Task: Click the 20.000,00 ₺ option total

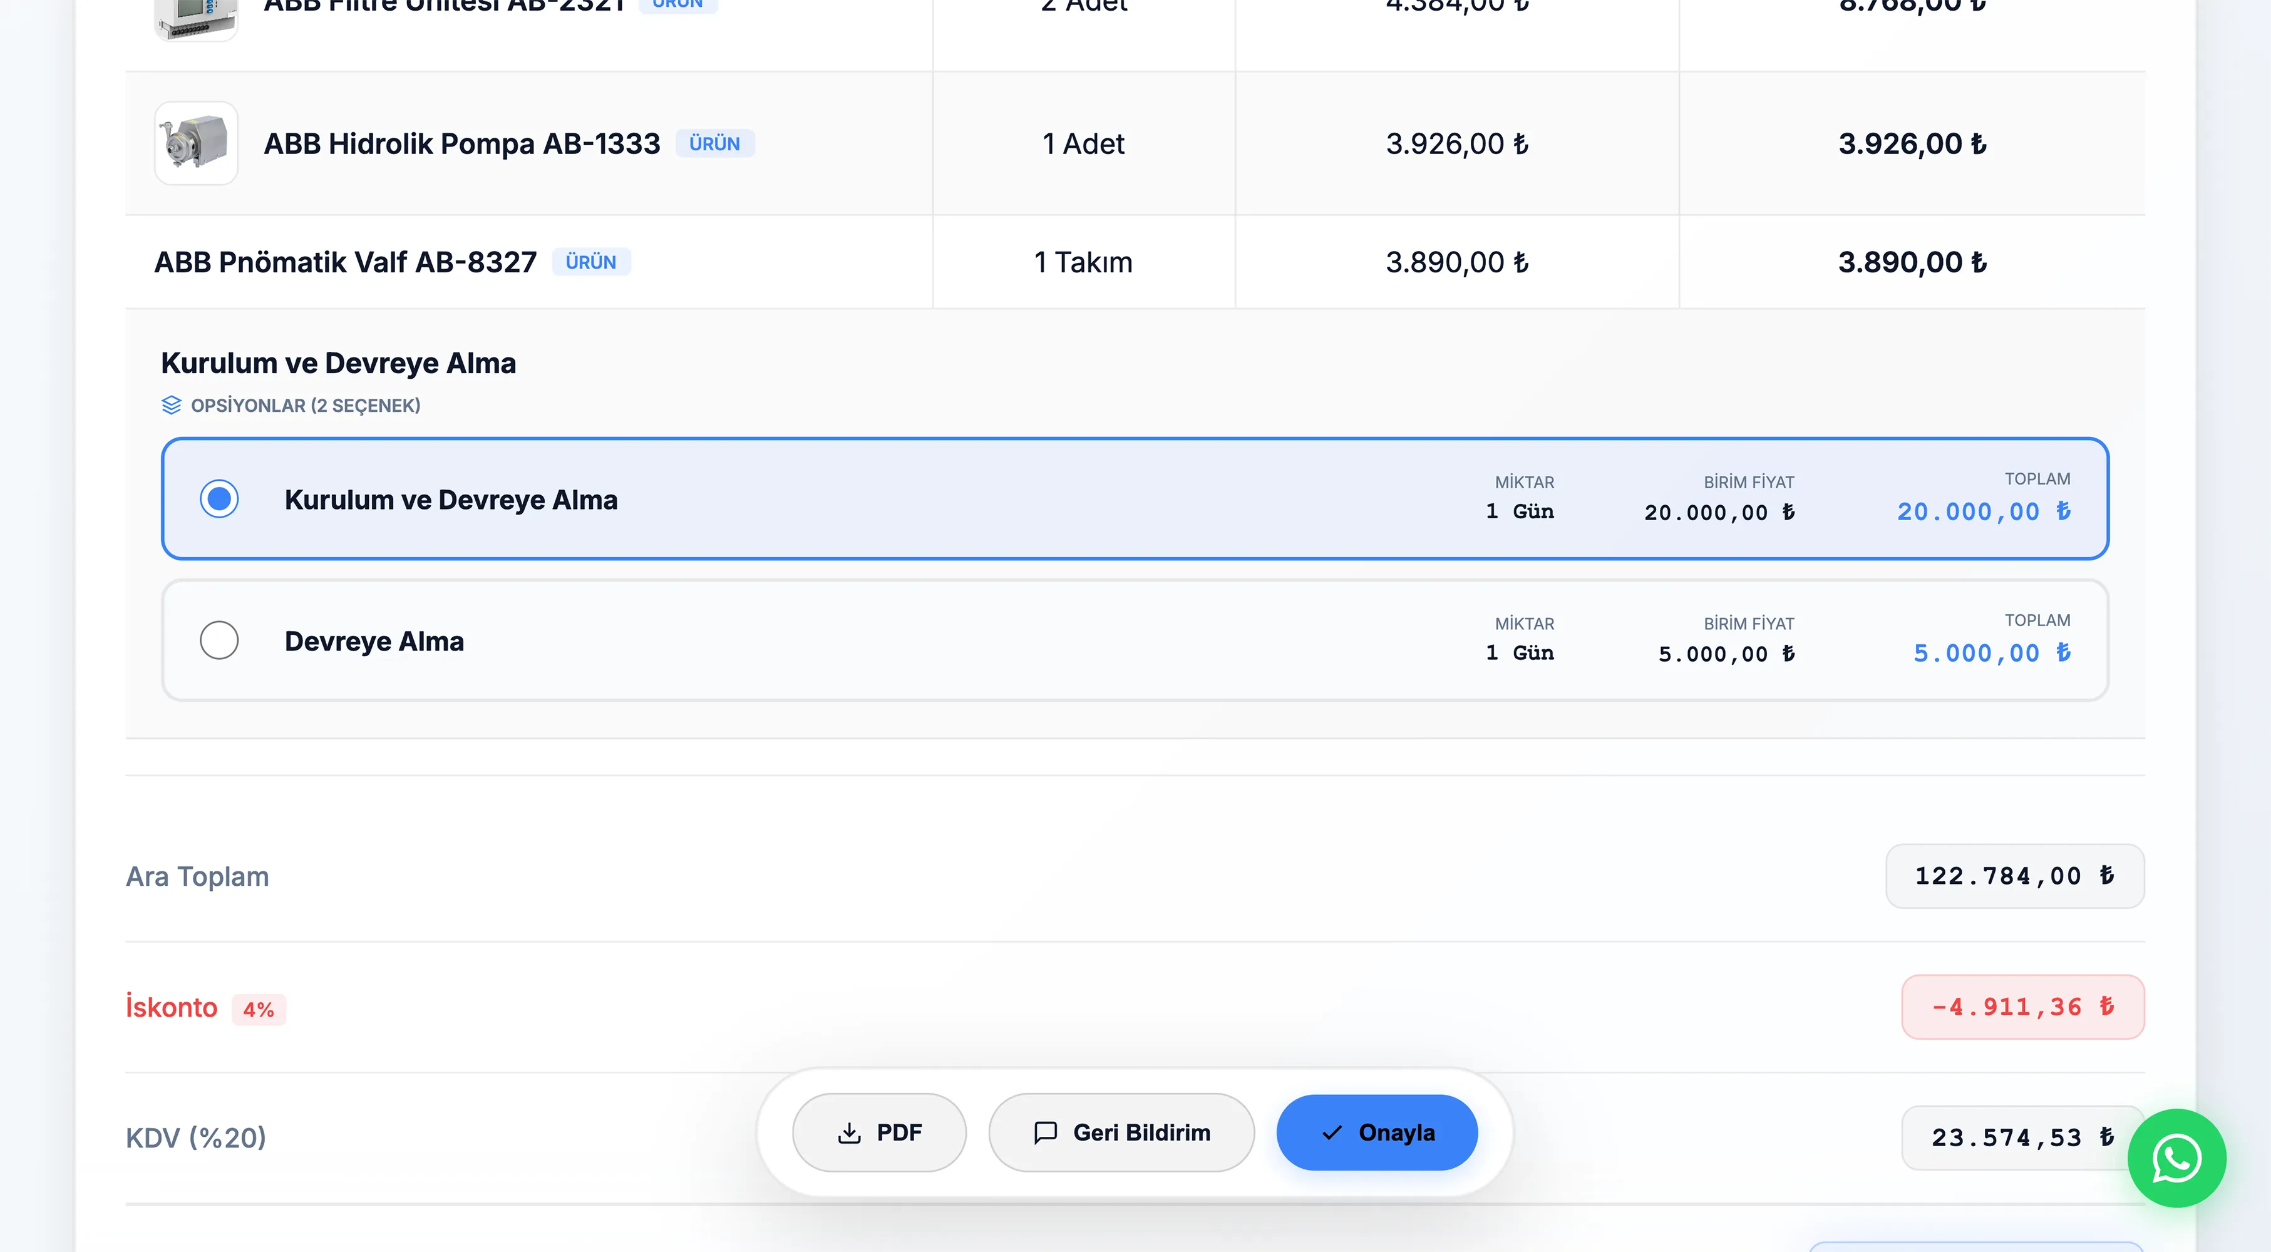Action: [x=1983, y=511]
